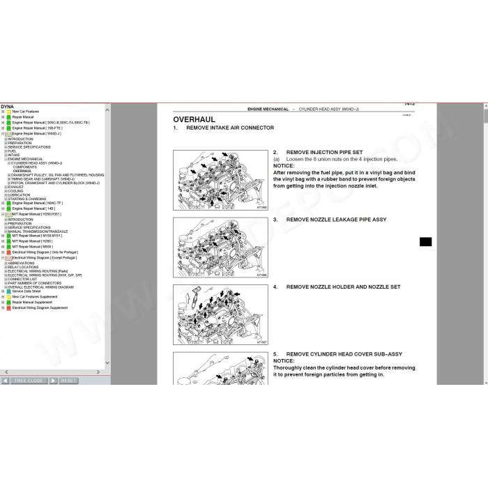The height and width of the screenshot is (488, 488).
Task: Expand the Service Data Sheet node
Action: tap(3, 291)
